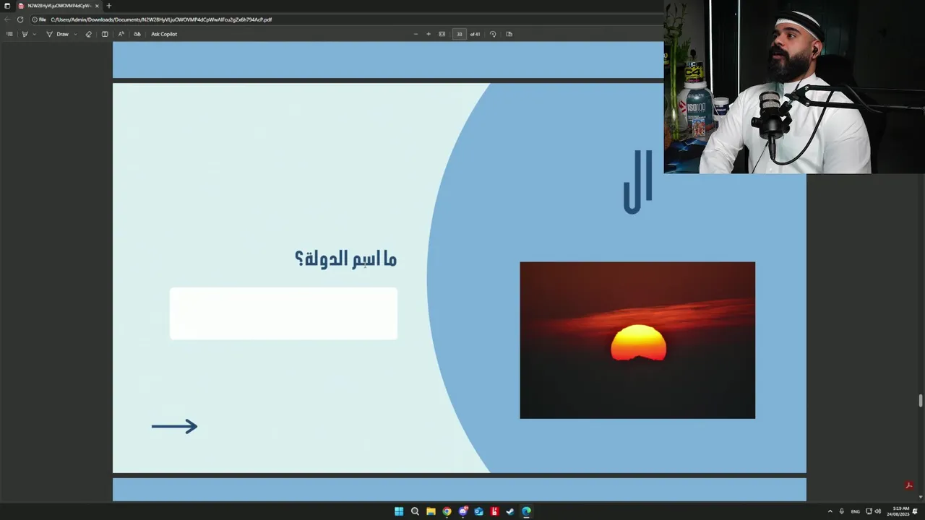This screenshot has width=925, height=520.
Task: Open Discord from taskbar
Action: click(462, 511)
